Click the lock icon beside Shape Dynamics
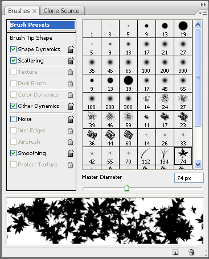The image size is (209, 259). (71, 49)
